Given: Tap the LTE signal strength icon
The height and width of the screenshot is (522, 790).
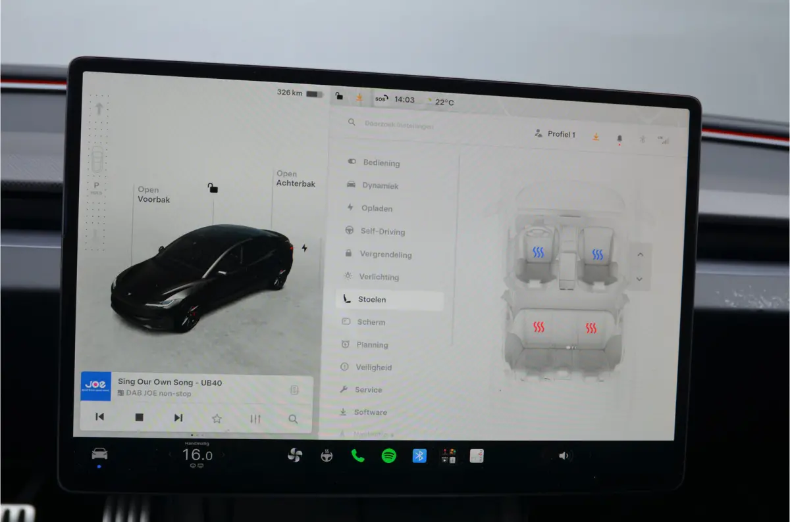Looking at the screenshot, I should coord(663,140).
